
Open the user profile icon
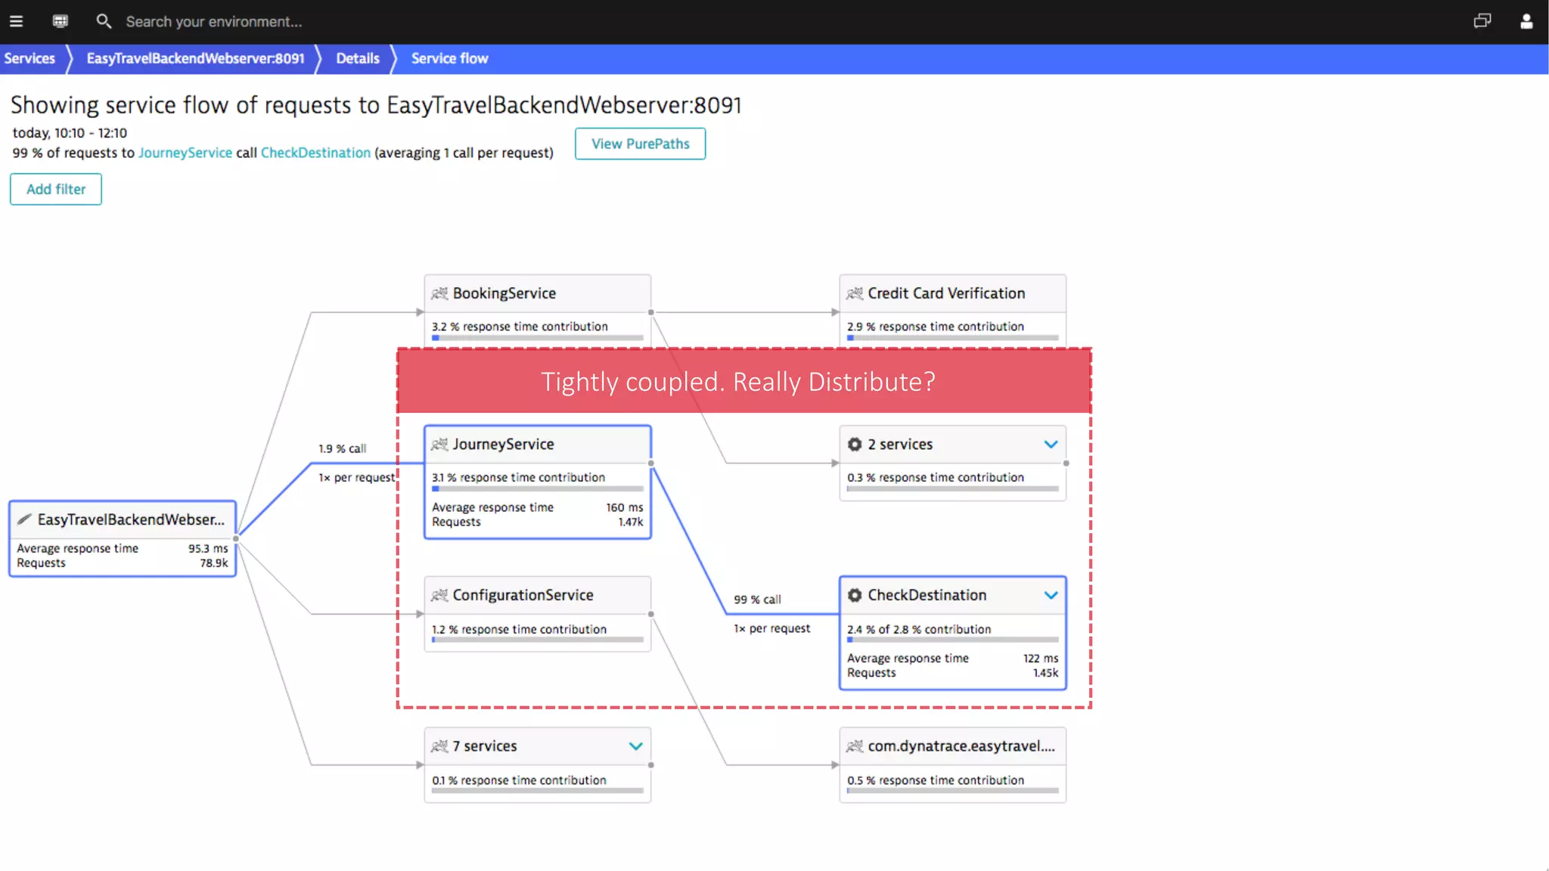(1526, 21)
